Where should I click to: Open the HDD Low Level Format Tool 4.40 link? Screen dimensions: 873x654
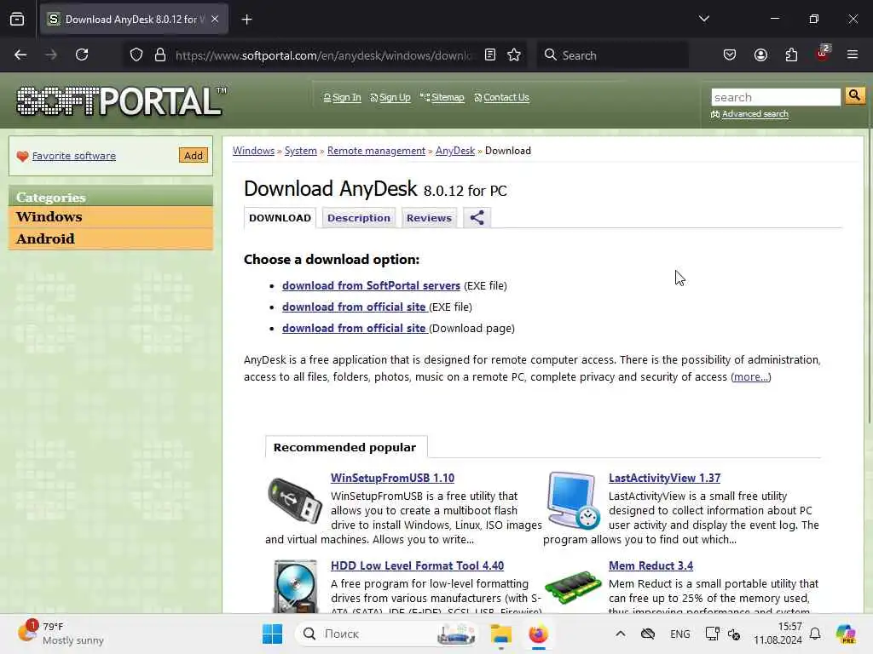point(417,565)
